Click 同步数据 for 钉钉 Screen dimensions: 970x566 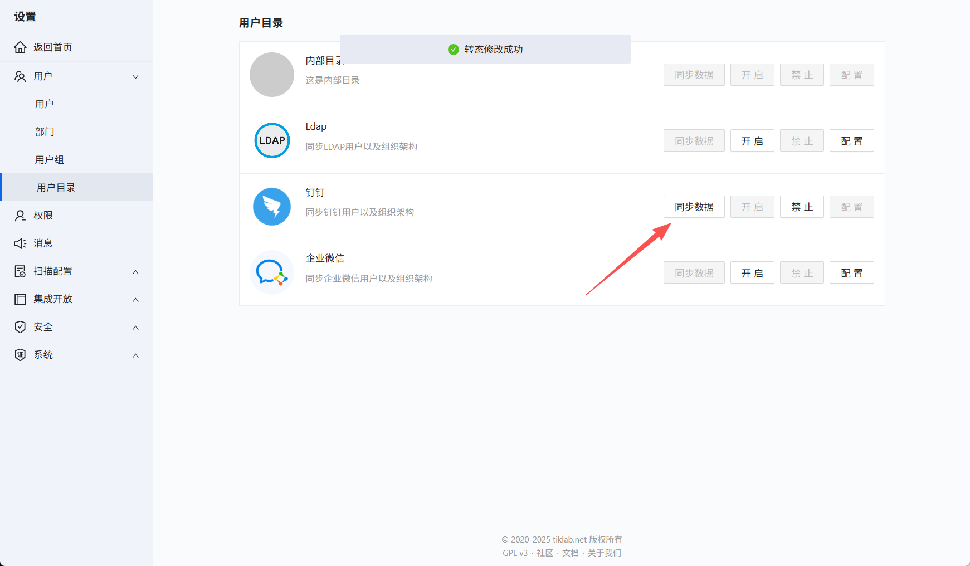(x=694, y=207)
